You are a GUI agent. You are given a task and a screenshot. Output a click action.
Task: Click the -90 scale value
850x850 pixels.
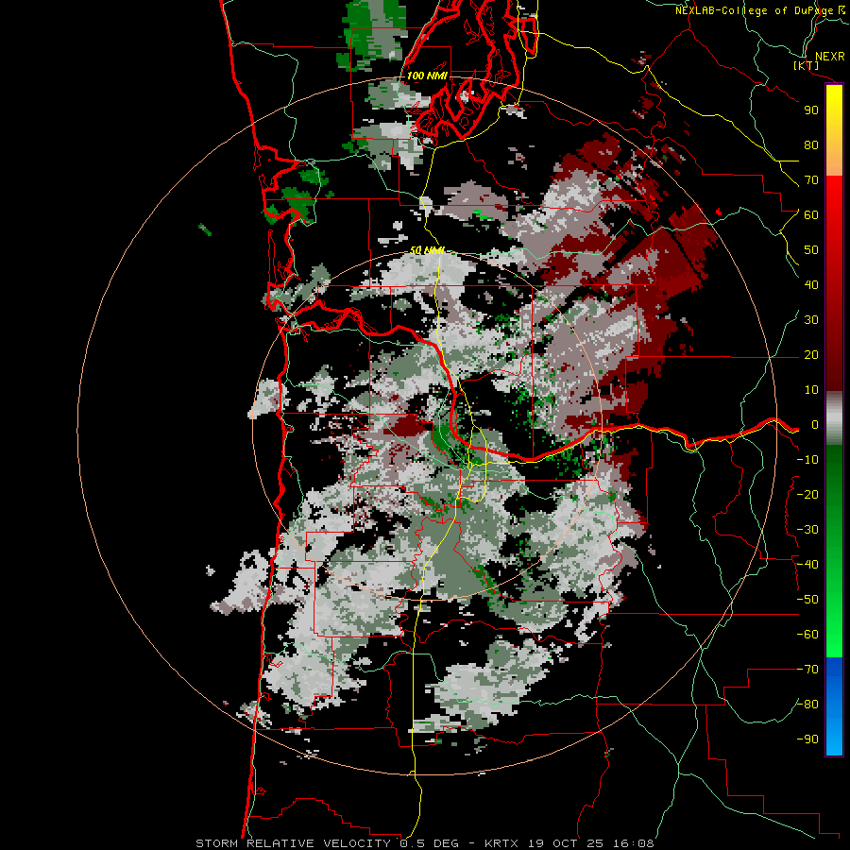click(807, 739)
